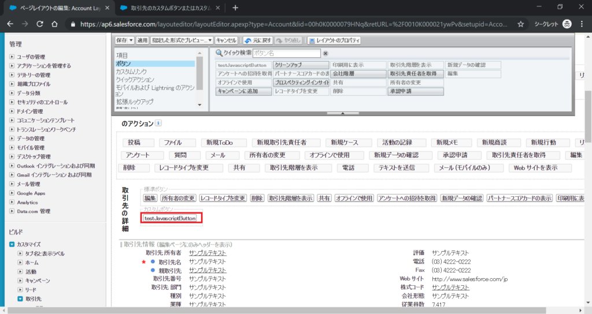Clear the quick find search field
592x314 pixels.
coord(325,54)
